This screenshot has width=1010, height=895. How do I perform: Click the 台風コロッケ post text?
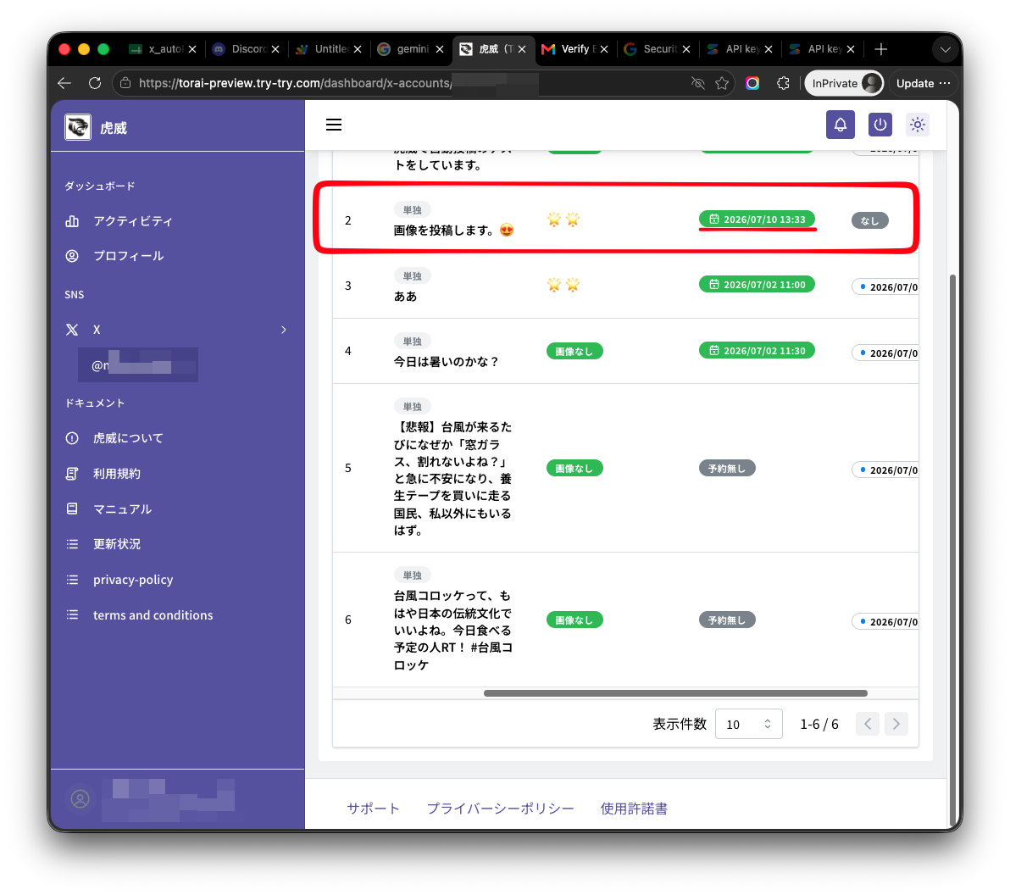point(452,631)
